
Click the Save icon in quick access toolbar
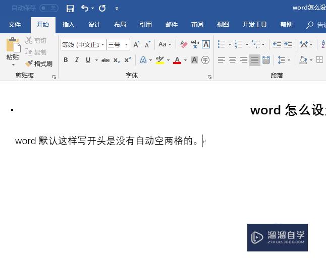pos(70,9)
